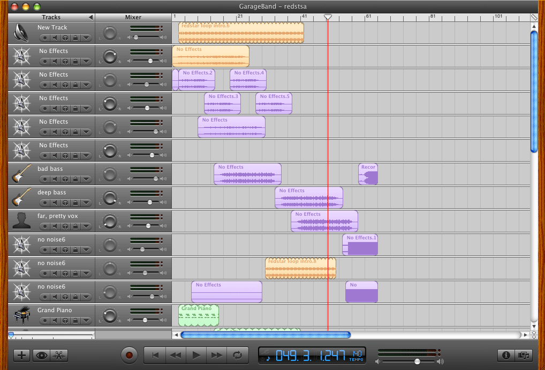Expand automation triangle on Grand Piano
Image resolution: width=545 pixels, height=370 pixels.
pos(86,321)
